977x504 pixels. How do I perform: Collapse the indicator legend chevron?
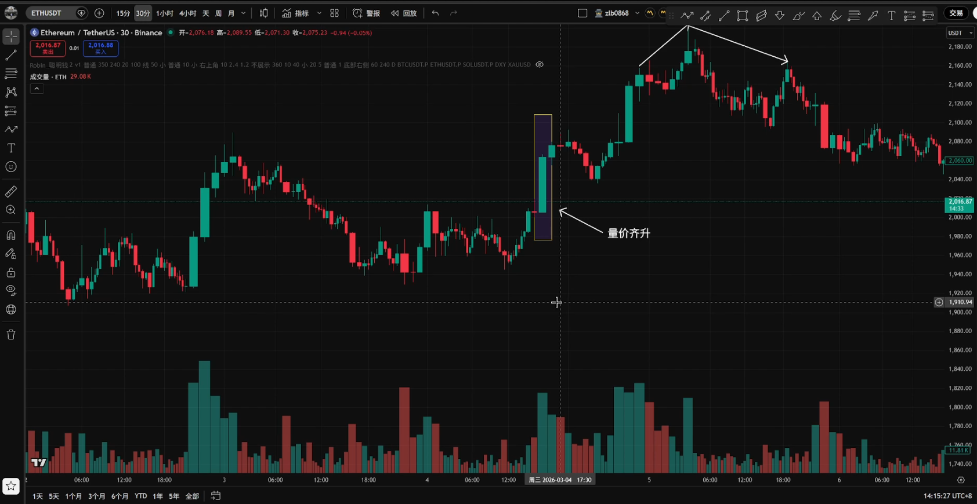click(37, 89)
